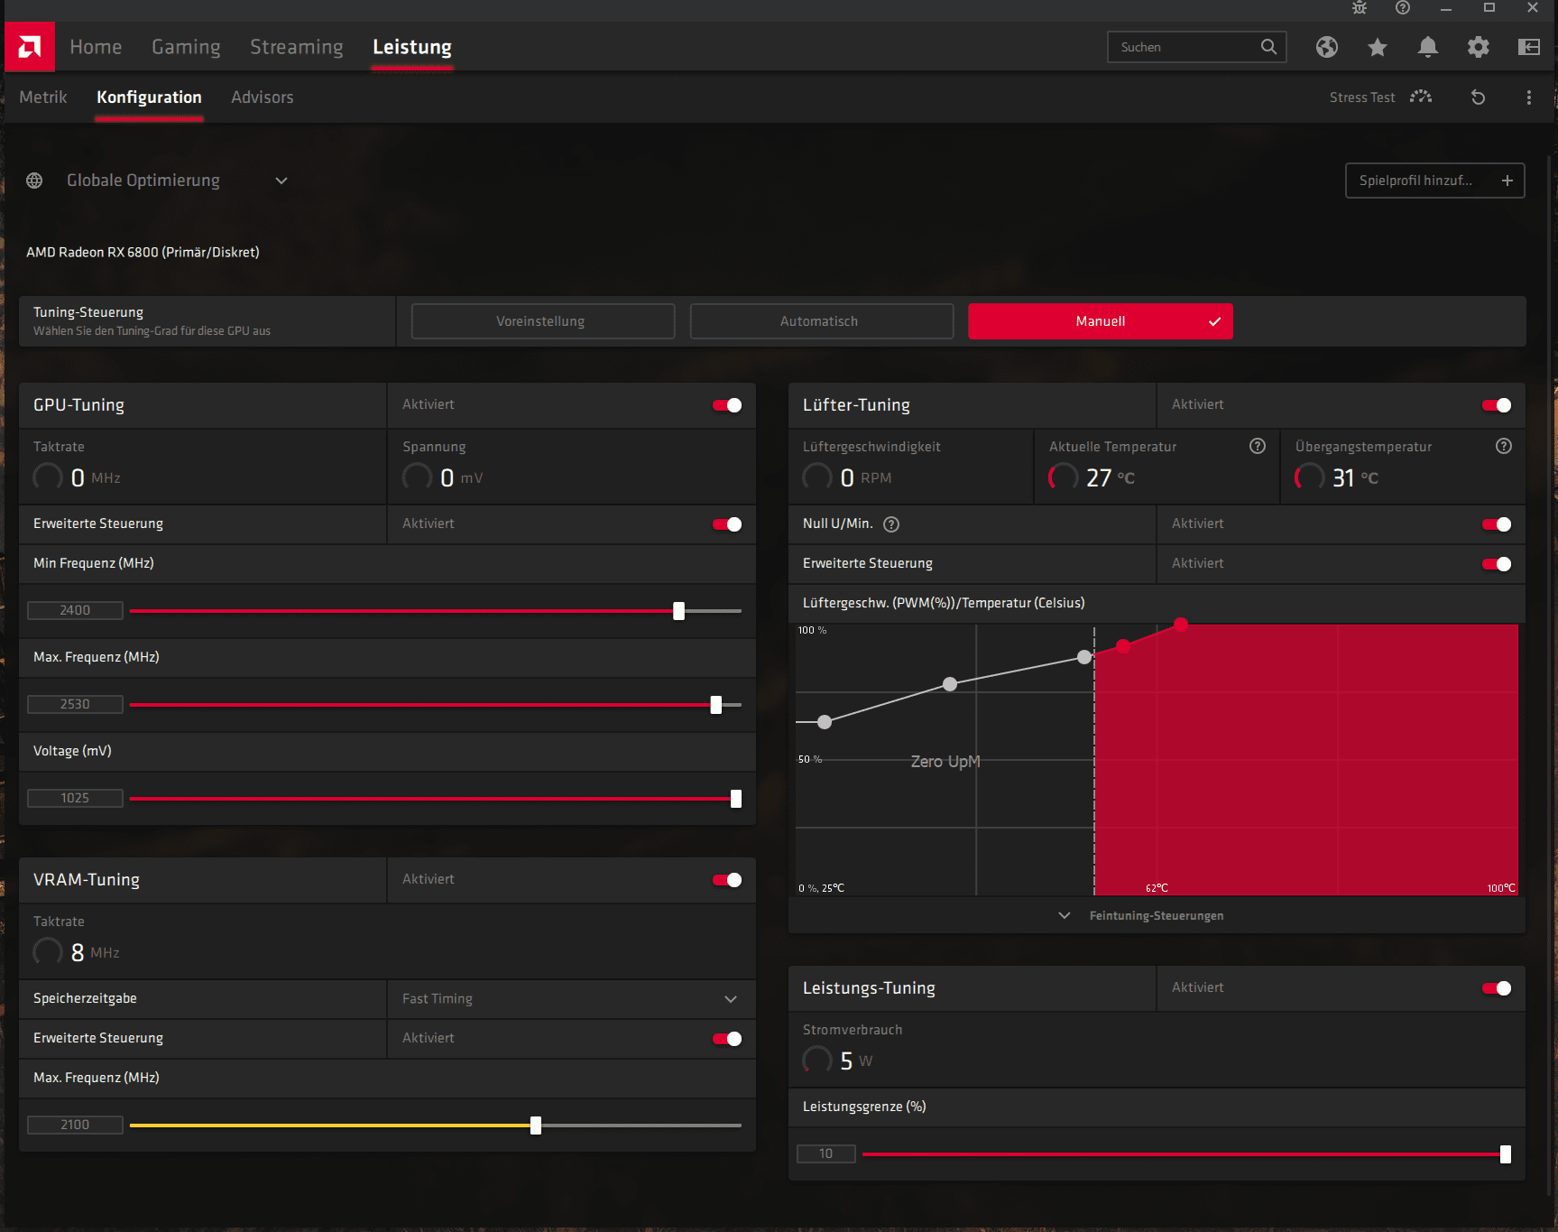The height and width of the screenshot is (1232, 1558).
Task: Select the Konfiguration sub-tab
Action: 149,97
